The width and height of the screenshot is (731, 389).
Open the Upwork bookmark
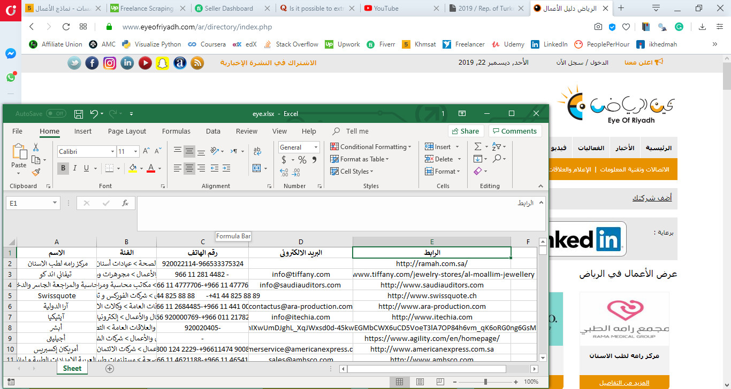[x=342, y=44]
